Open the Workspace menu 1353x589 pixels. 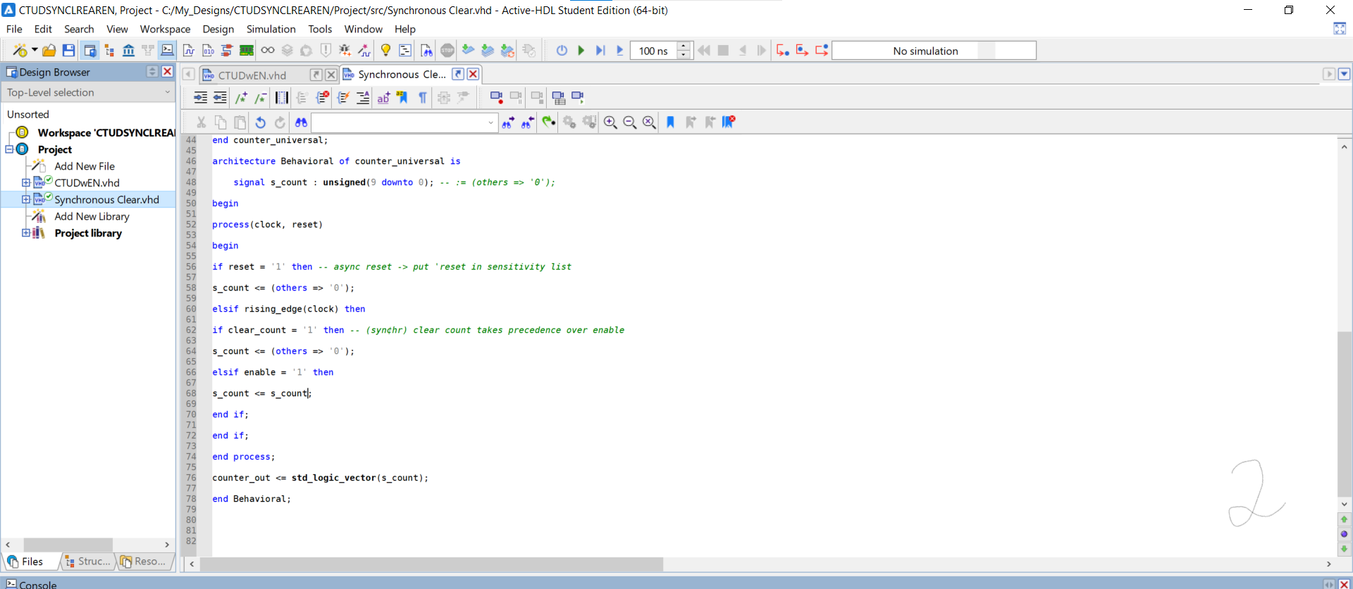point(165,29)
